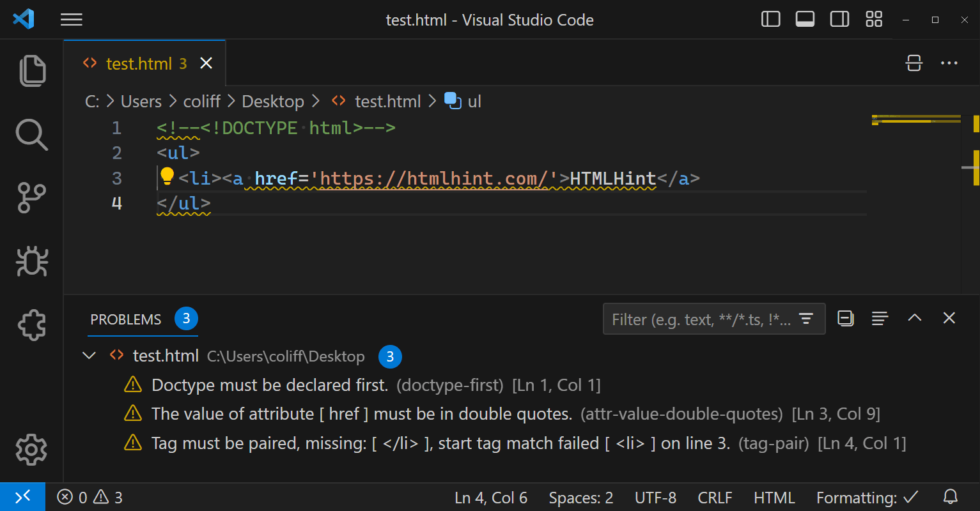The image size is (980, 511).
Task: Toggle the Primary Side Bar visibility
Action: coord(770,19)
